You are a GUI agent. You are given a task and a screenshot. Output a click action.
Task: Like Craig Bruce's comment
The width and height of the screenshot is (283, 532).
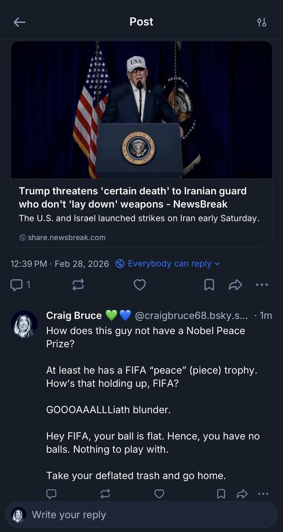(x=159, y=494)
